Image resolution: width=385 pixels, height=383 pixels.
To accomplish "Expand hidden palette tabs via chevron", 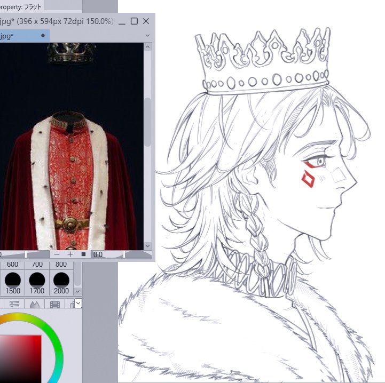I will 78,304.
